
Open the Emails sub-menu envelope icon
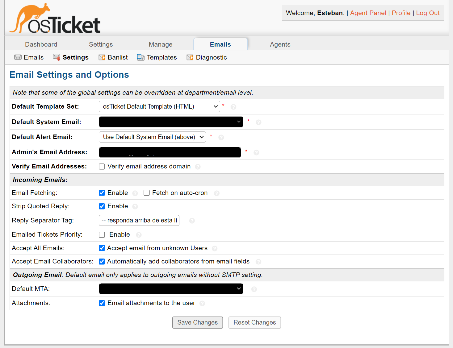click(x=18, y=57)
